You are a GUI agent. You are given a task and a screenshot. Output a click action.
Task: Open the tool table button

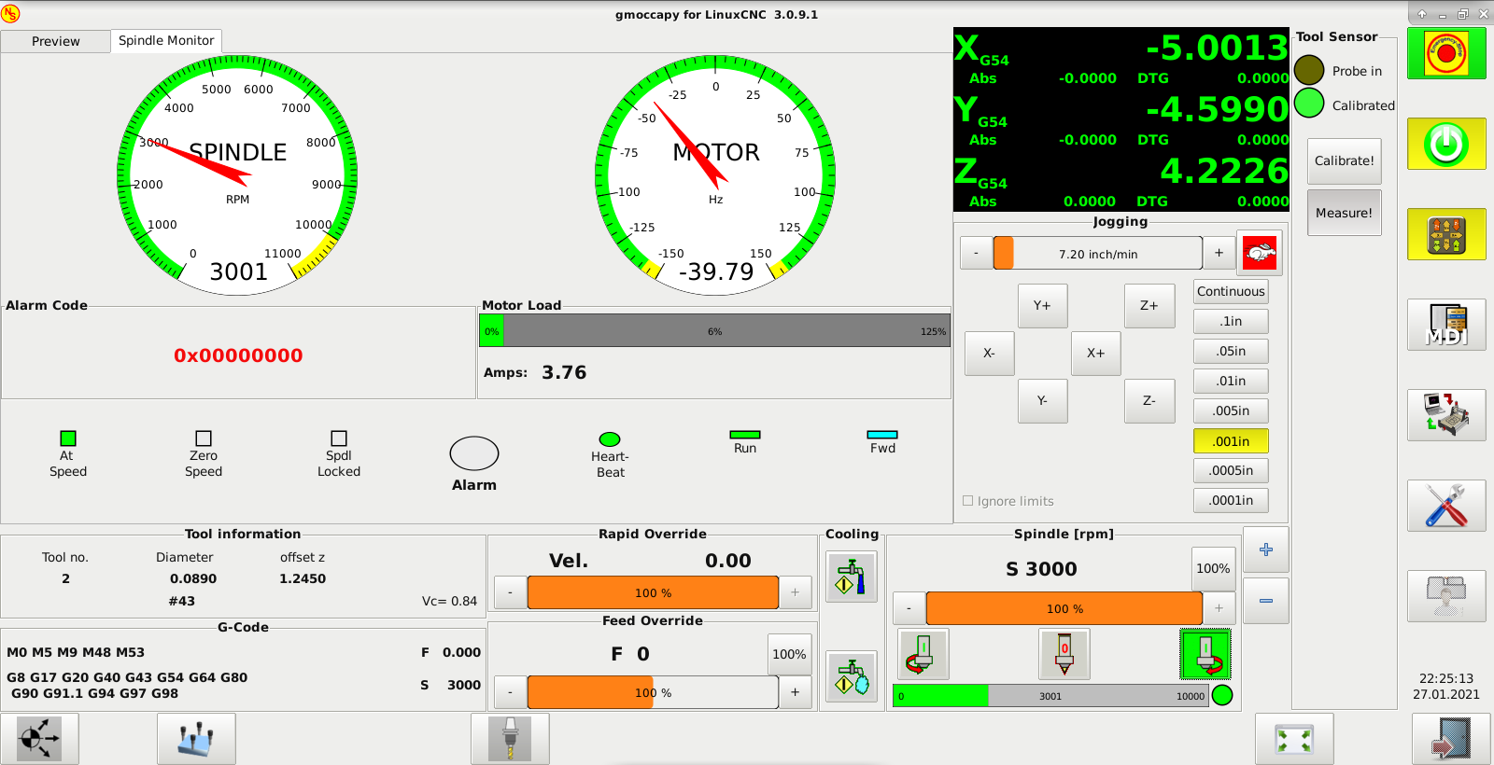coord(196,739)
